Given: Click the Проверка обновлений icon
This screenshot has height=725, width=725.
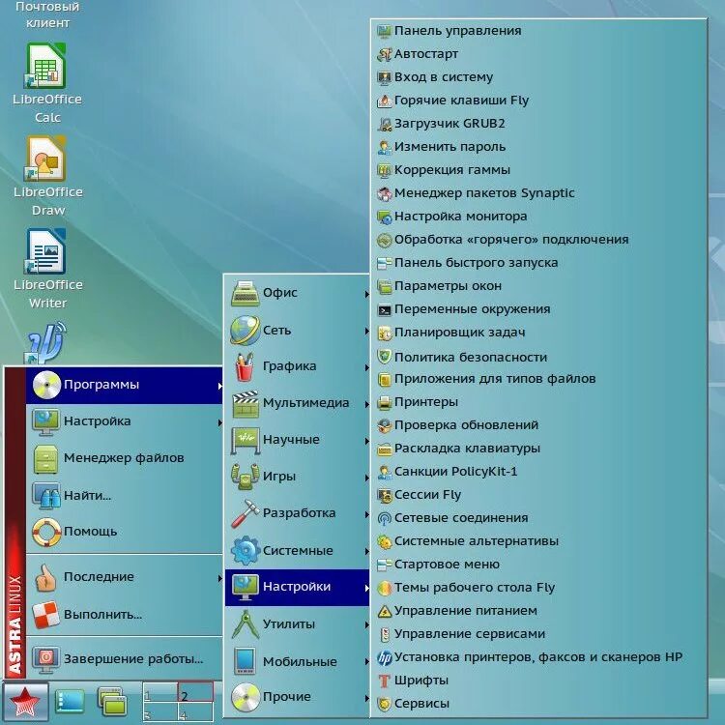Looking at the screenshot, I should (384, 425).
